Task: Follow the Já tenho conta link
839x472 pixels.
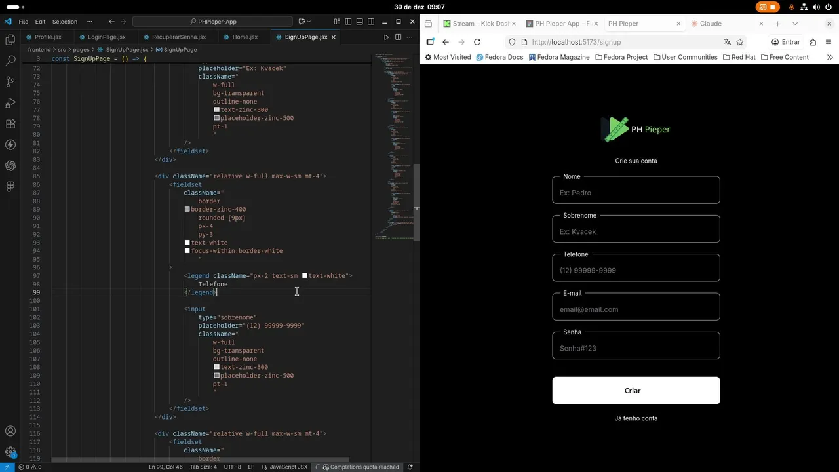Action: pos(636,418)
